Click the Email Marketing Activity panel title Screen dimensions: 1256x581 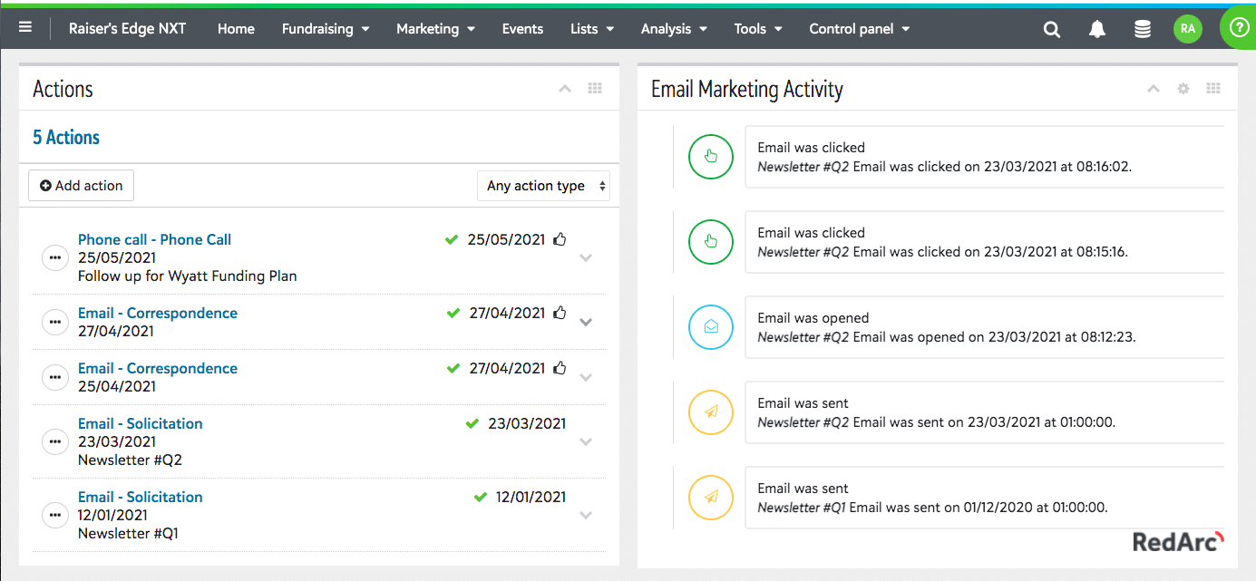[x=747, y=89]
